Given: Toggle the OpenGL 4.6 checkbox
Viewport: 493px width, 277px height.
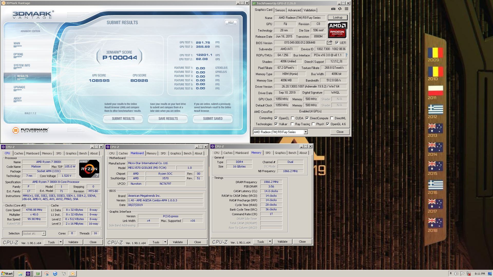Looking at the screenshot, I should [328, 124].
